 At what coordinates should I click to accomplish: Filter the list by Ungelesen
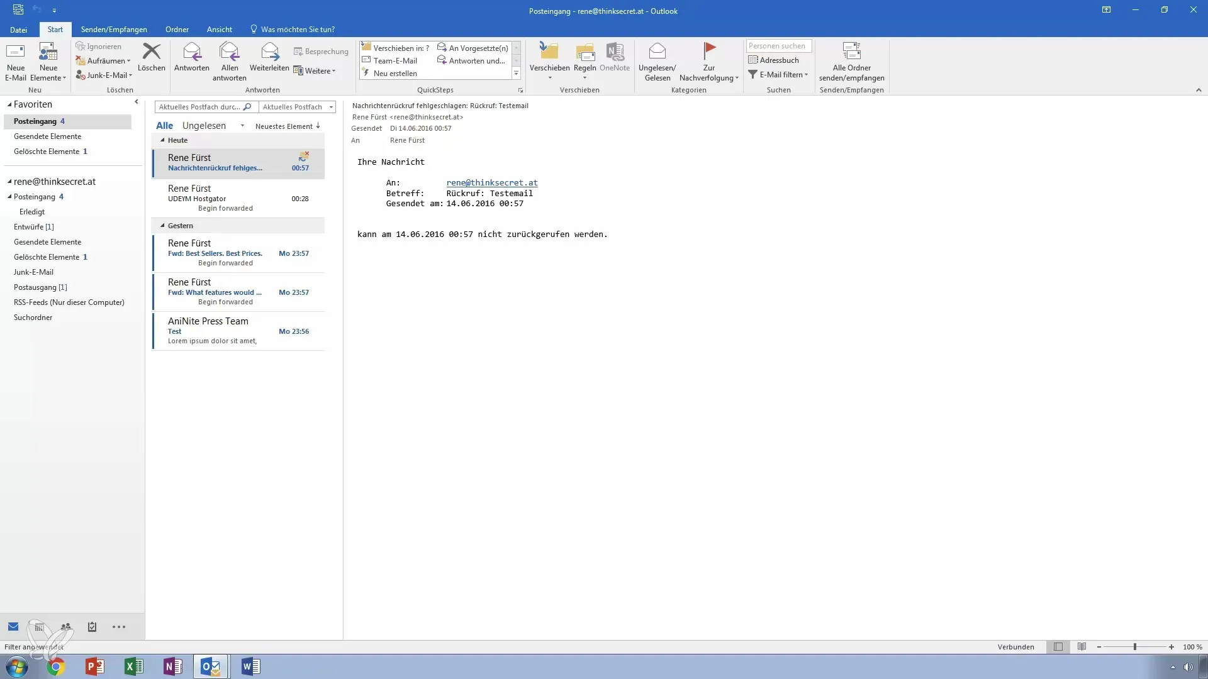(x=204, y=126)
